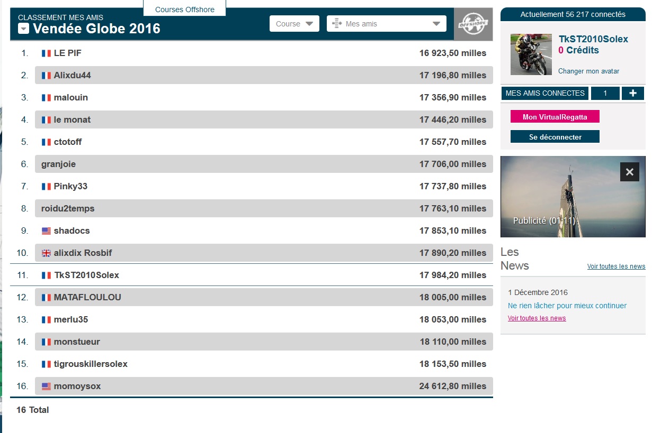Open the Course dropdown
This screenshot has height=433, width=652.
[x=294, y=24]
